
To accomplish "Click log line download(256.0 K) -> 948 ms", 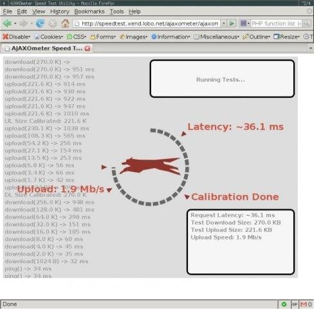I will (x=50, y=202).
